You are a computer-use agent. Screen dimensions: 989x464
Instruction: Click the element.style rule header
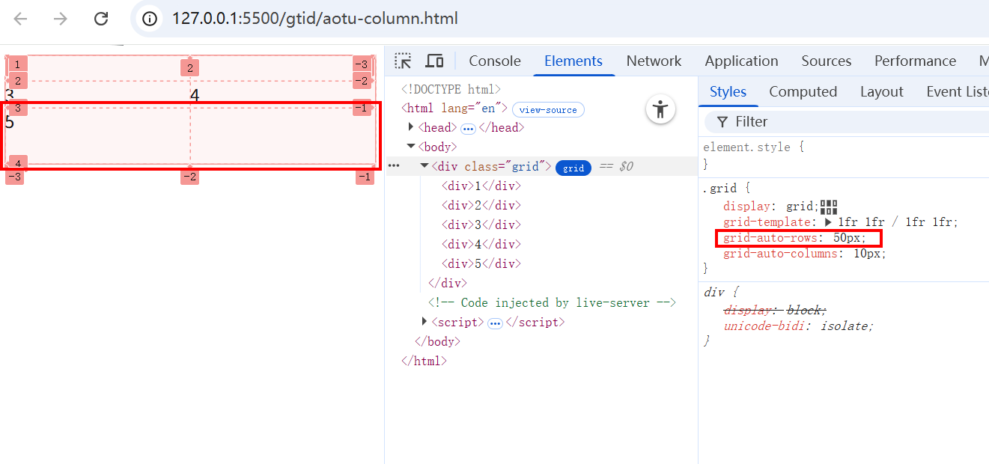(754, 147)
